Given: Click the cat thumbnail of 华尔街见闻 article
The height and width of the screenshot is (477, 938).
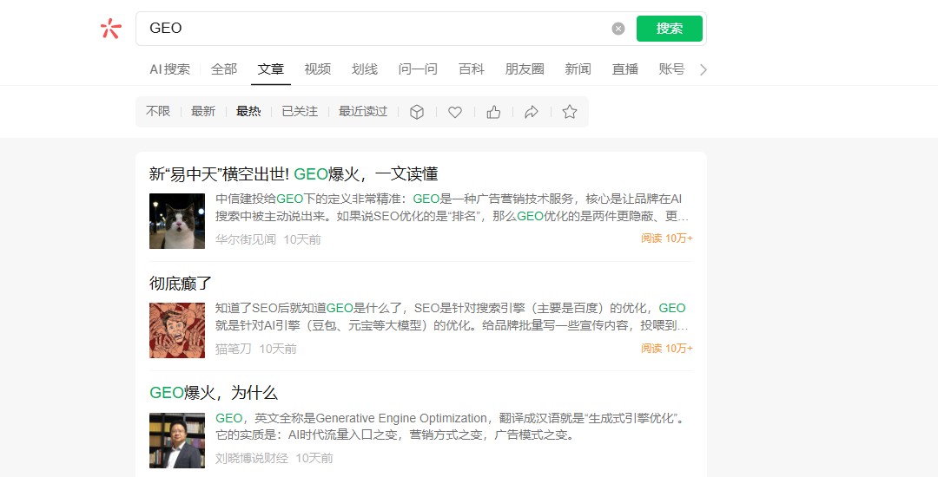Looking at the screenshot, I should tap(177, 221).
